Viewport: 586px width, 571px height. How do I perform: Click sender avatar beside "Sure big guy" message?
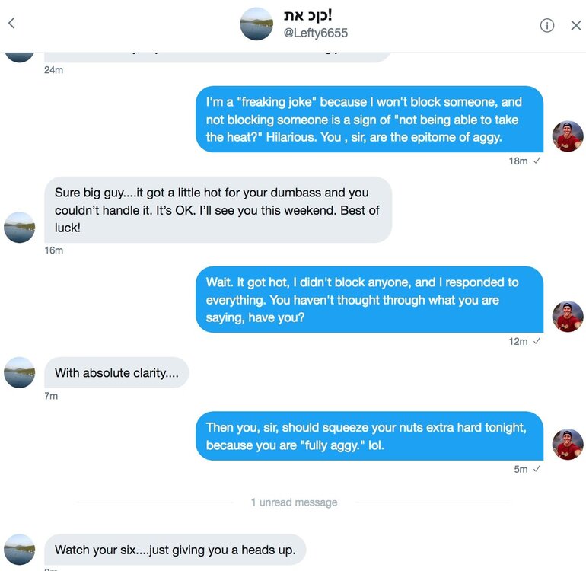pos(20,227)
